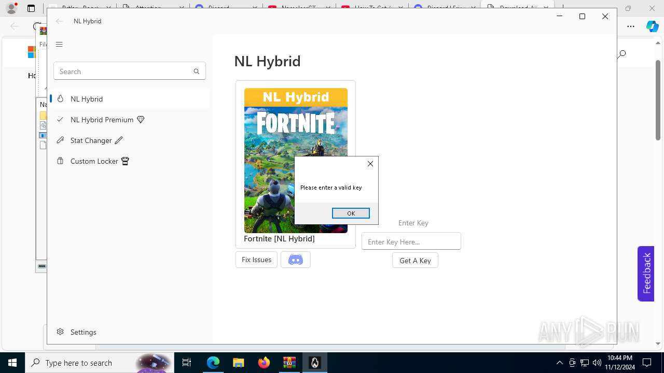Click the diamond icon after Premium

[x=141, y=120]
